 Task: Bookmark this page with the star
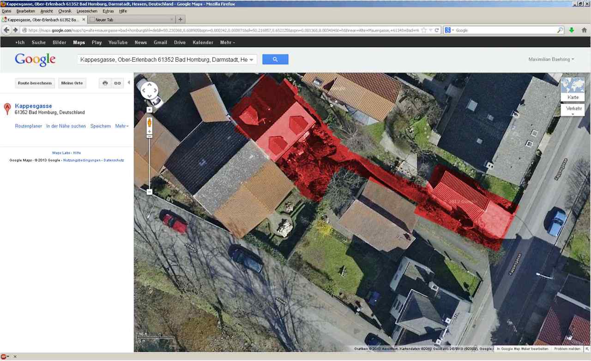click(x=423, y=30)
